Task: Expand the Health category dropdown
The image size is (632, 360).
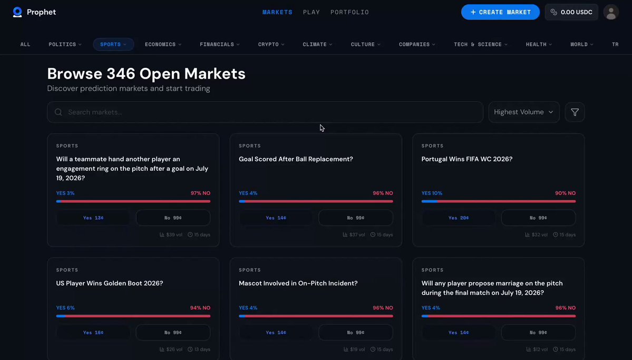Action: click(539, 44)
